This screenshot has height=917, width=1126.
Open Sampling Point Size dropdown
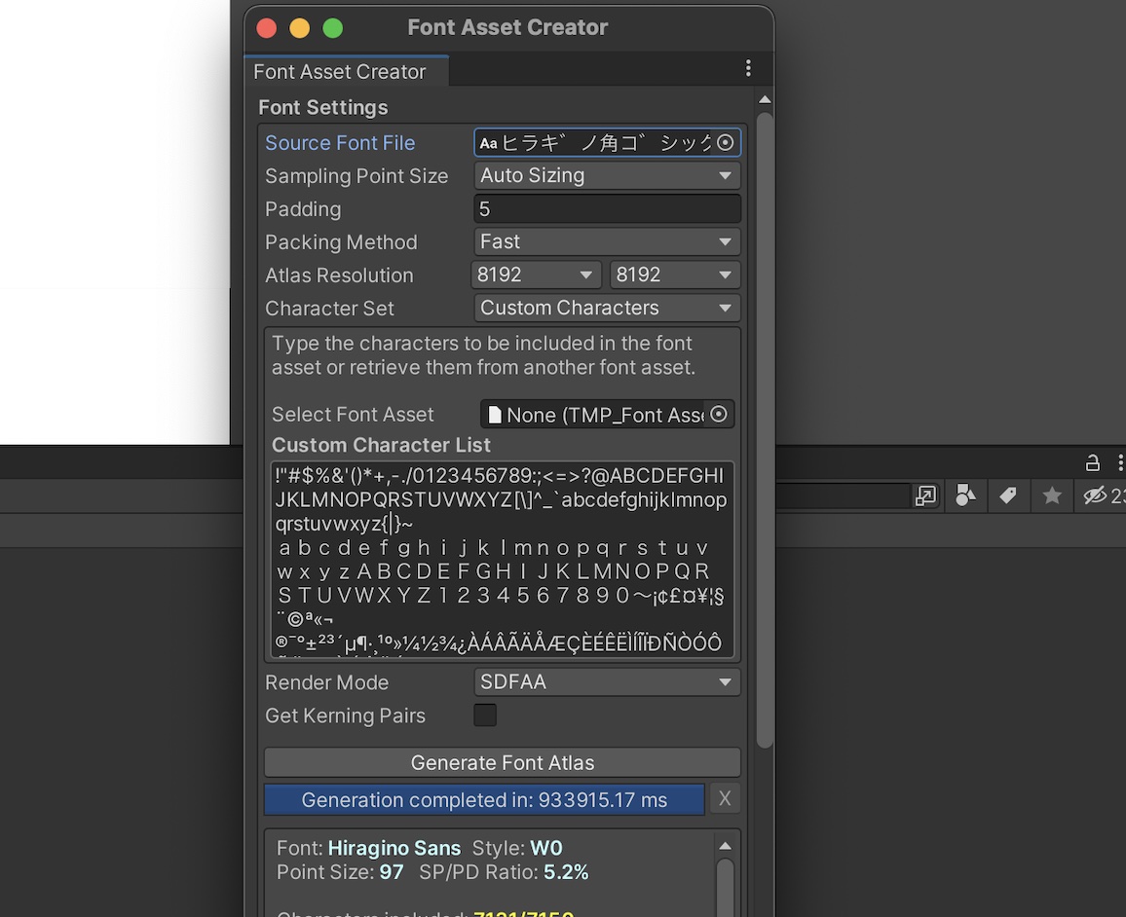point(607,176)
